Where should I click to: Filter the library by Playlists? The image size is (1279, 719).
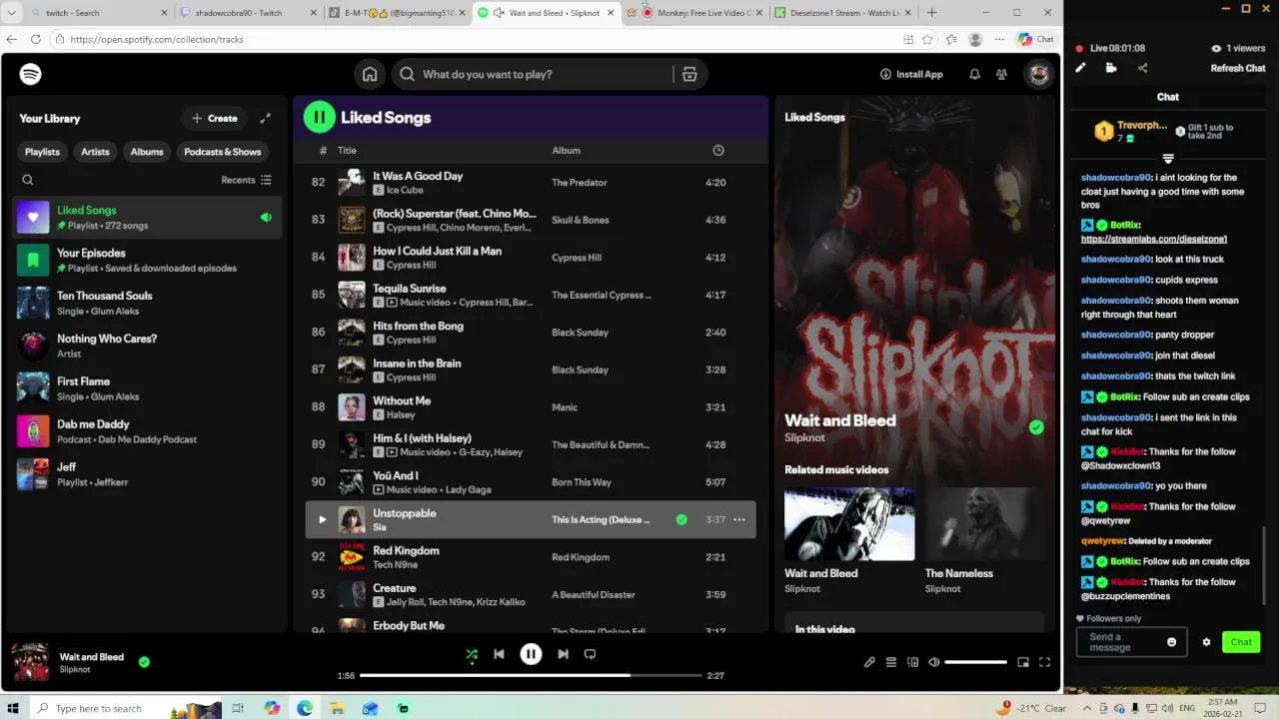[42, 152]
